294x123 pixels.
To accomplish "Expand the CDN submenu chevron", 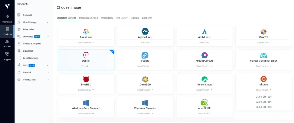I will pos(48,65).
